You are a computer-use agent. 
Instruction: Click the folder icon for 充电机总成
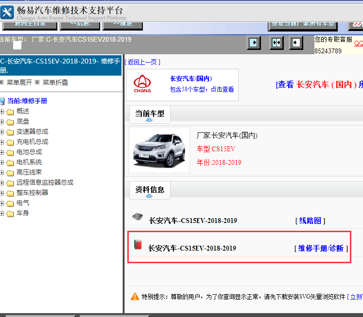10,143
